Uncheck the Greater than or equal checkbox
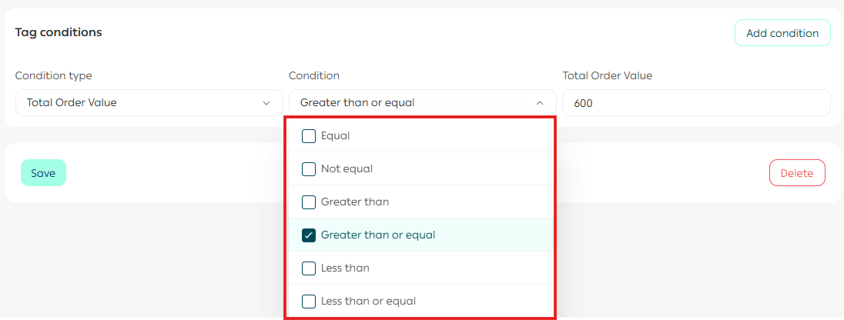Viewport: 844px width, 320px height. pyautogui.click(x=309, y=235)
